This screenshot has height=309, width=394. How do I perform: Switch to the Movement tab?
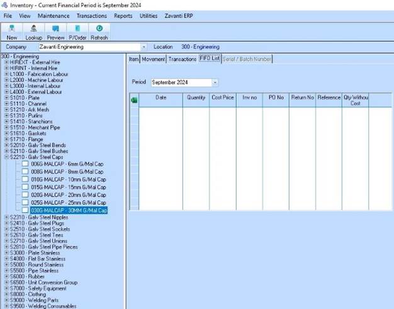click(153, 59)
